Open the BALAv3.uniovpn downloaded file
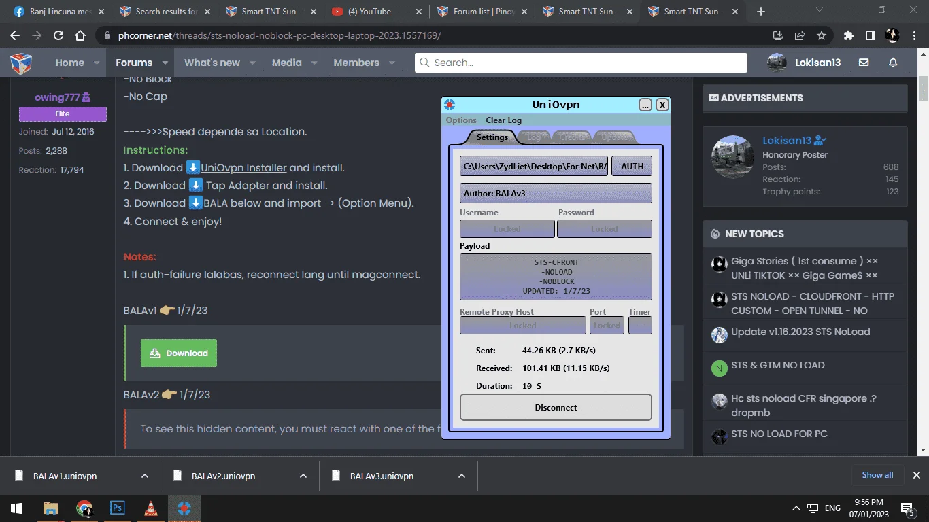 tap(382, 476)
